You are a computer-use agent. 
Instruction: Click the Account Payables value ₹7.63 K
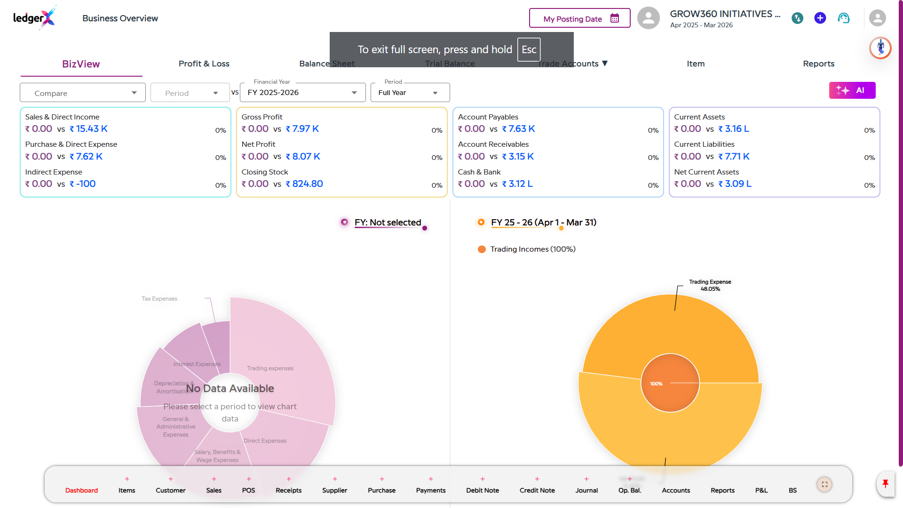[x=518, y=129]
